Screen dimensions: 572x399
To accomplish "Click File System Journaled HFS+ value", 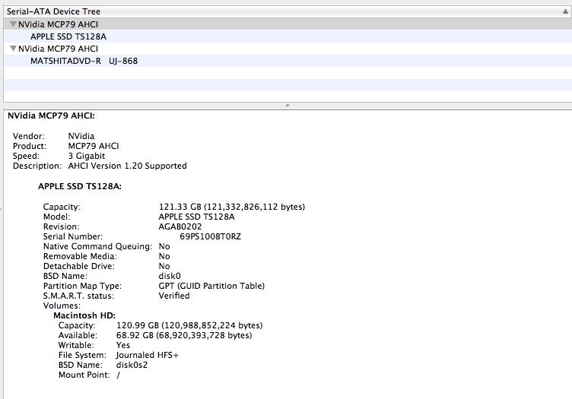I will pos(147,355).
